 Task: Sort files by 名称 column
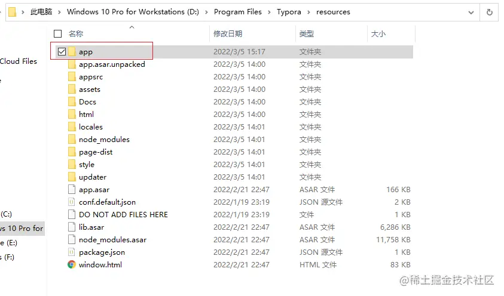click(x=76, y=33)
